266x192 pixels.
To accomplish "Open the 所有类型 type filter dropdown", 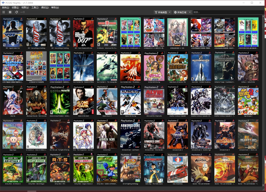I will (163, 12).
